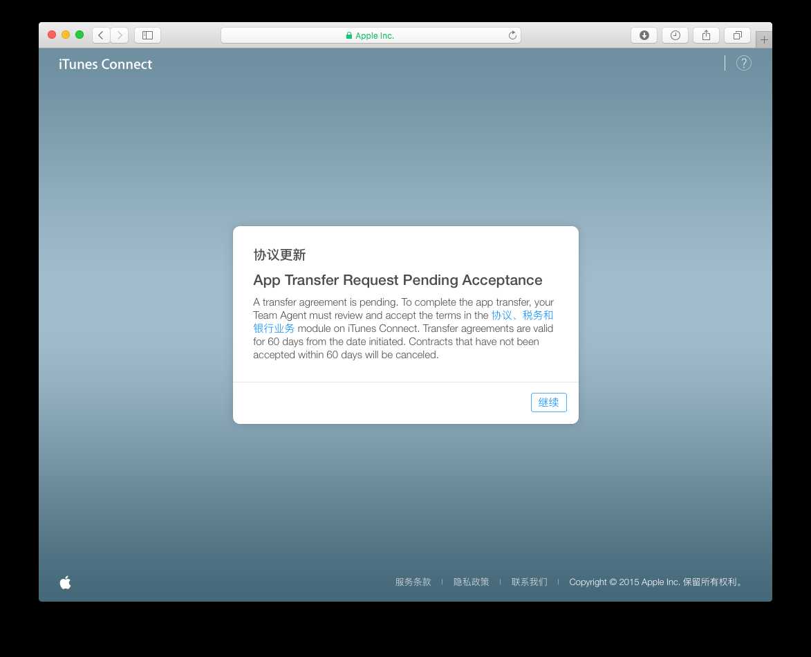Zoom the window with the green button
The image size is (811, 657).
click(79, 35)
